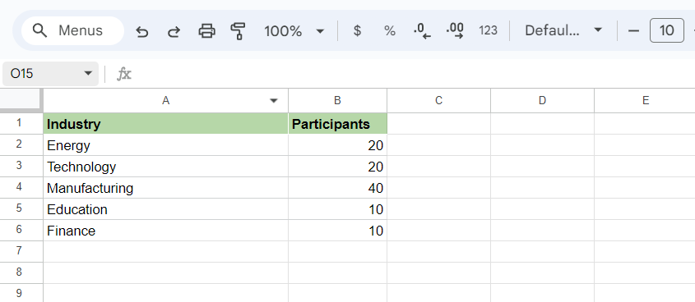
Task: Select the Technology cell
Action: [166, 167]
